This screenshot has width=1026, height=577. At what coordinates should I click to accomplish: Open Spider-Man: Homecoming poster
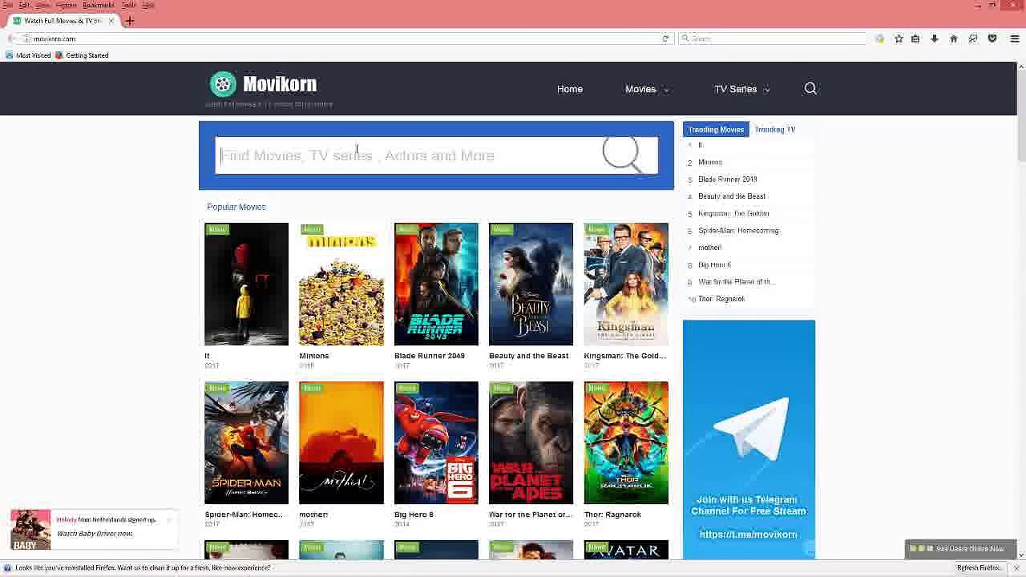(246, 442)
